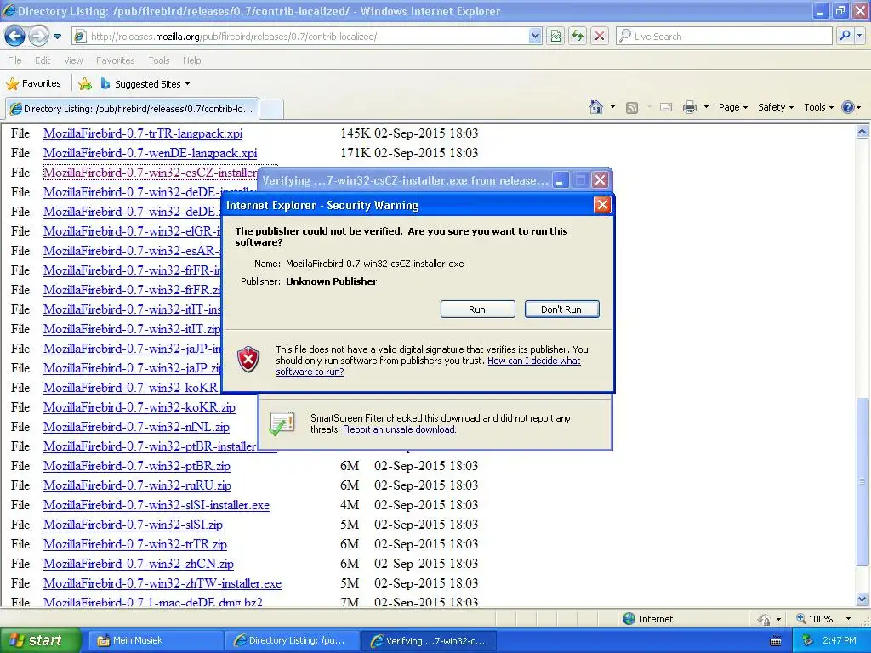Image resolution: width=871 pixels, height=653 pixels.
Task: Click the search magnifier button
Action: tap(845, 36)
